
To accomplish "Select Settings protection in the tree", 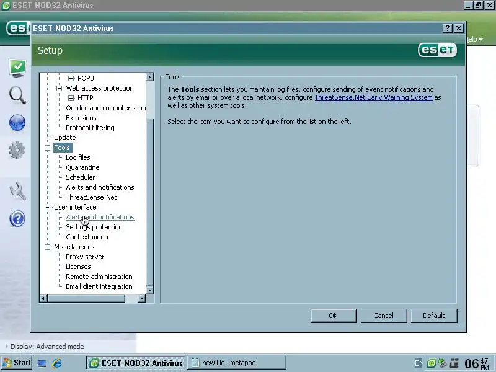I will (94, 227).
